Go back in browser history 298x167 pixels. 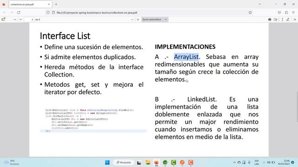[x=5, y=13]
